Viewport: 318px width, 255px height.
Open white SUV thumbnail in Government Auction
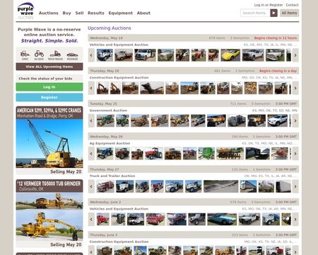pyautogui.click(x=278, y=120)
